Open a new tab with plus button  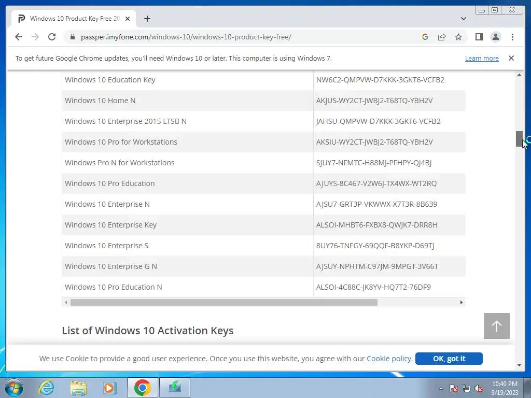(x=147, y=19)
